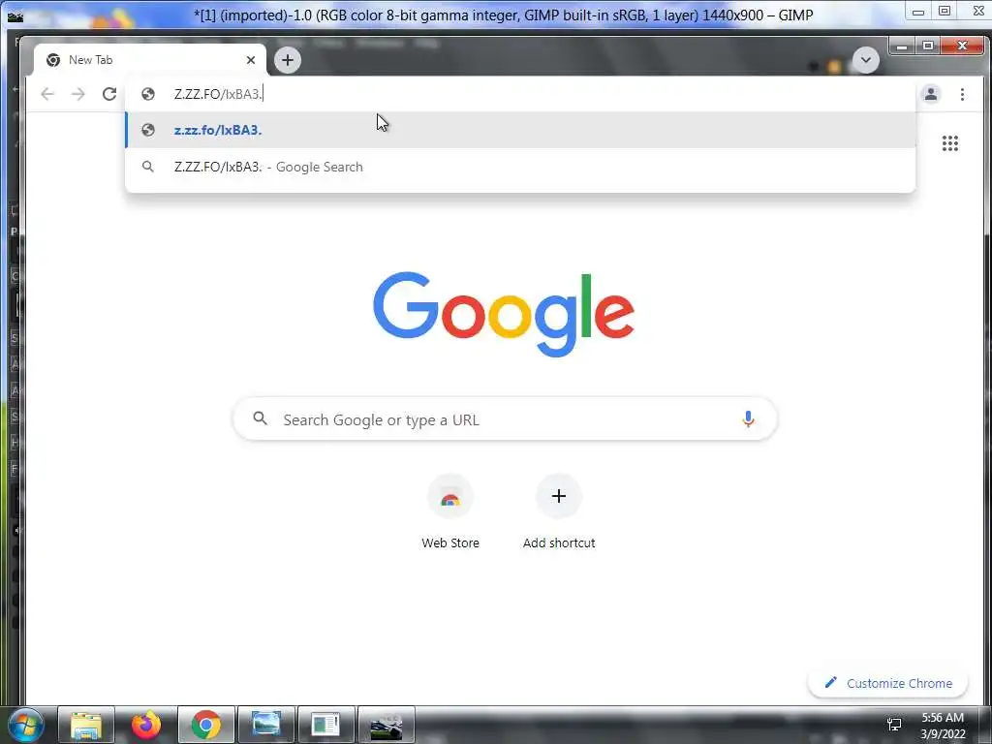The width and height of the screenshot is (992, 744).
Task: Open File Explorer from taskbar
Action: pos(86,725)
